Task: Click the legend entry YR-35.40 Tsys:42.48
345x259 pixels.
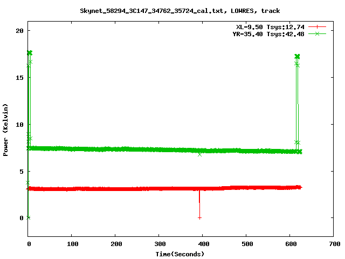Action: [268, 34]
